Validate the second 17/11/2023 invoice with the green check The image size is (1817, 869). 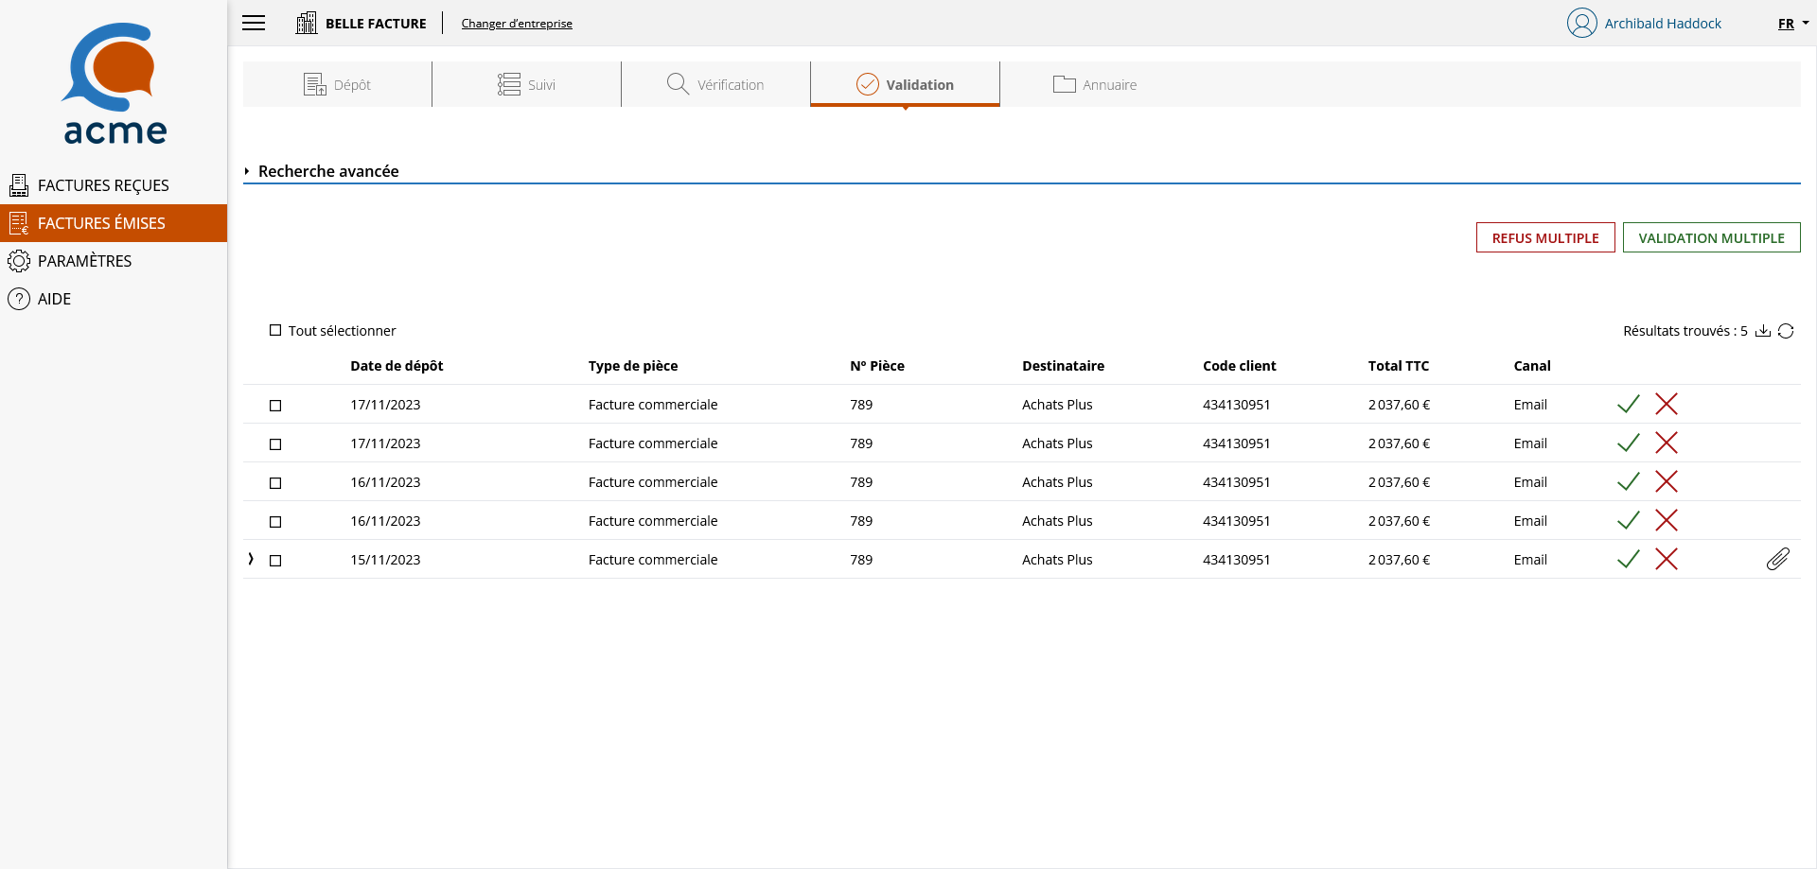click(x=1629, y=443)
